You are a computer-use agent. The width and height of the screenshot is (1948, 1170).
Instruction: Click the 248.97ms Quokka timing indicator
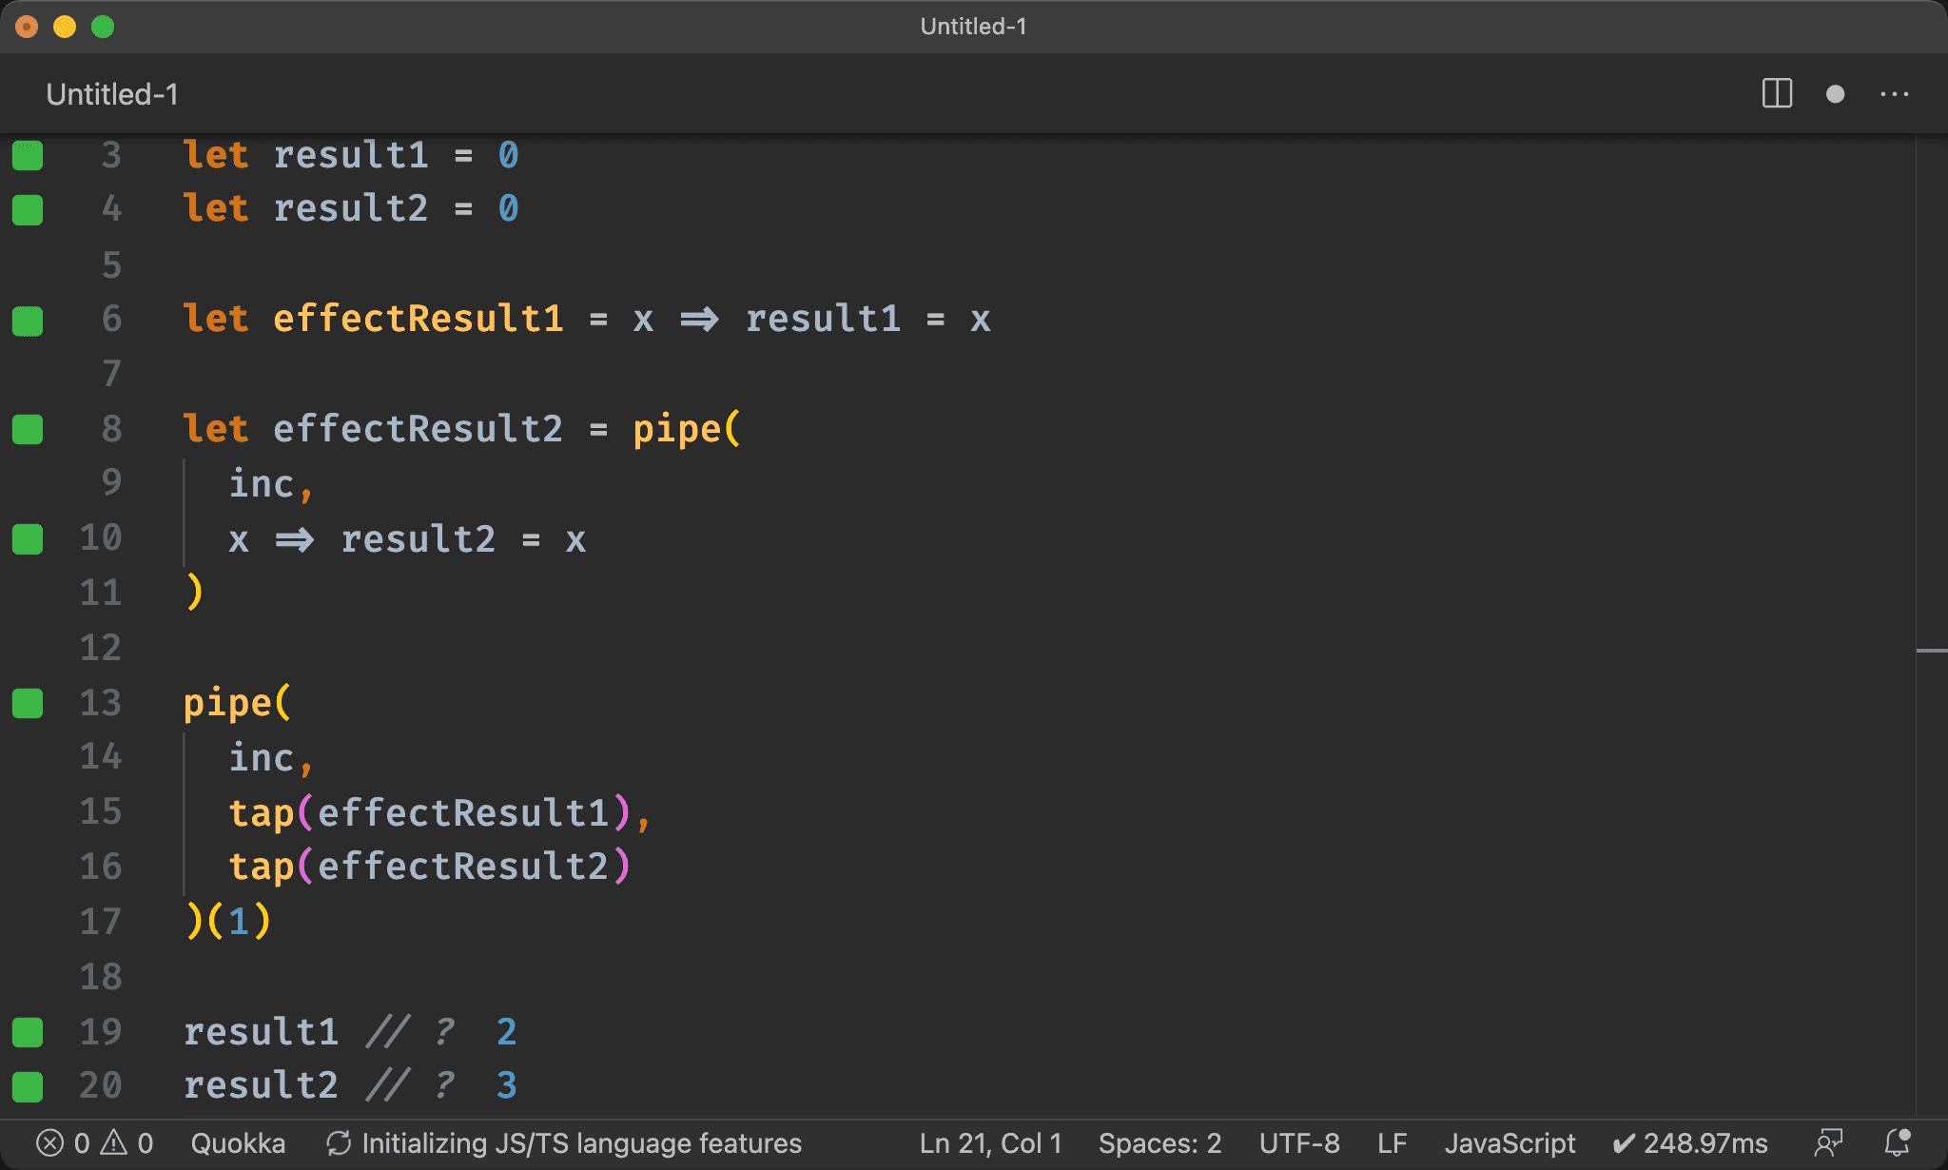(1690, 1142)
